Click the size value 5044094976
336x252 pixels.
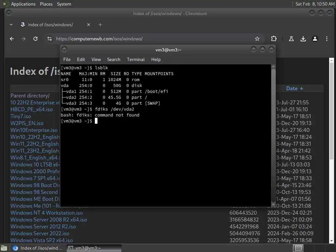244,233
